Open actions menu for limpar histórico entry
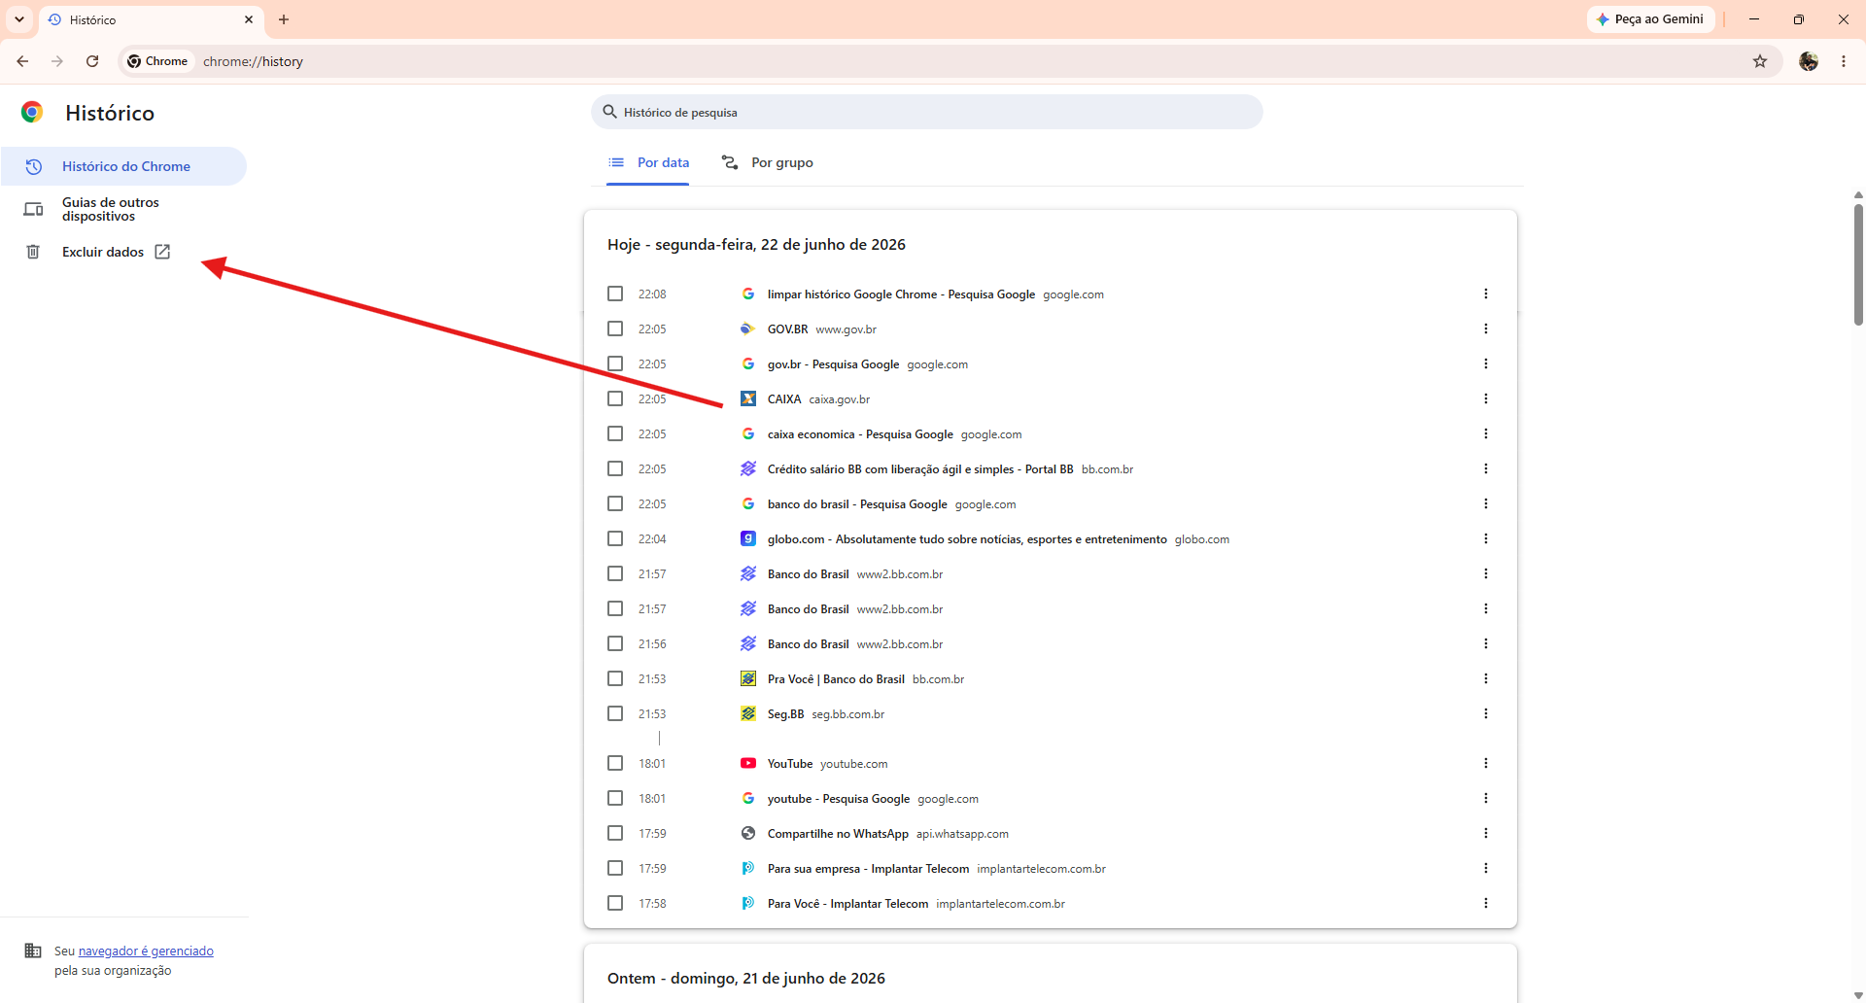The height and width of the screenshot is (1003, 1866). (1485, 294)
